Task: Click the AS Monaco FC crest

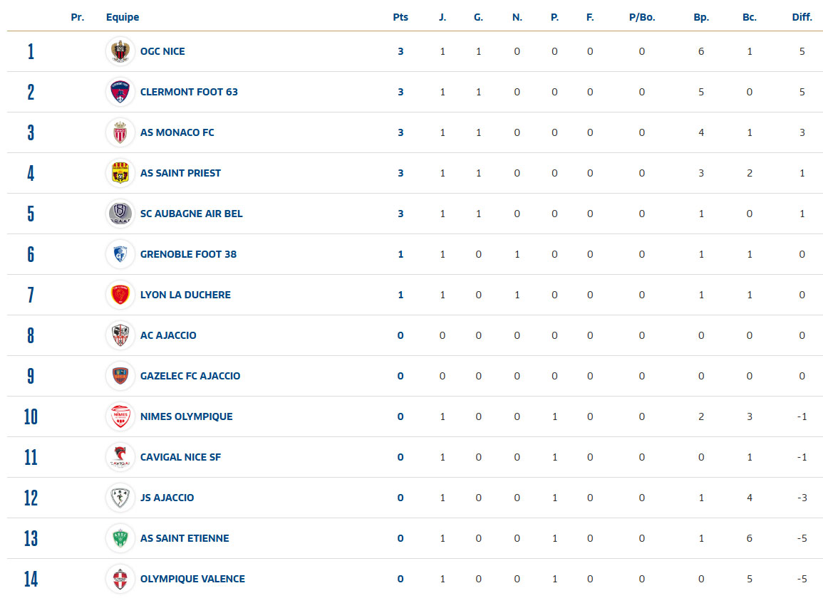Action: (x=120, y=132)
